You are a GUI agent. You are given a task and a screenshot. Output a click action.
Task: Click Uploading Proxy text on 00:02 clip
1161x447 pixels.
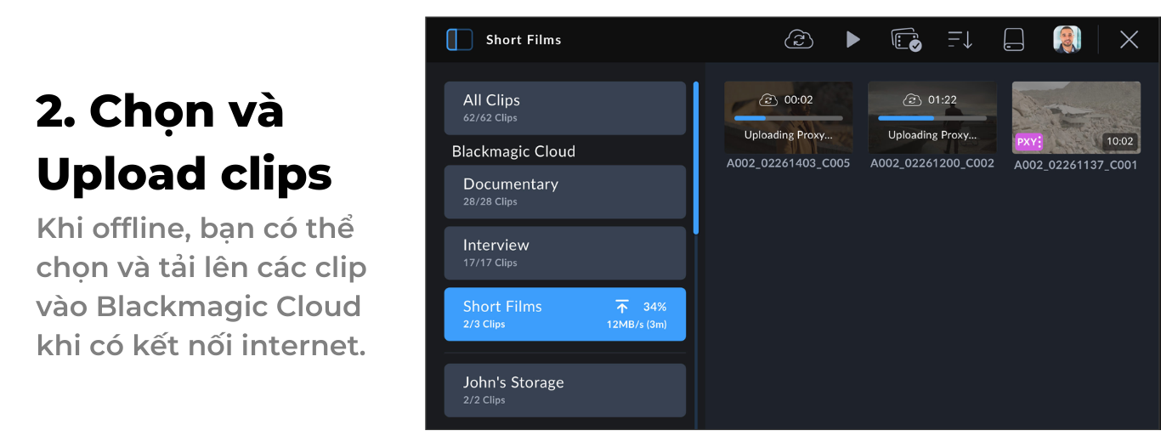click(x=789, y=135)
